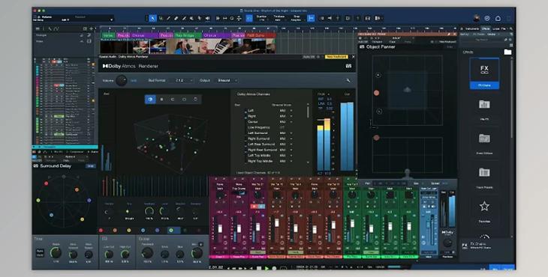
Task: Jump to the red Post Outro arranger section
Action: tap(260, 35)
